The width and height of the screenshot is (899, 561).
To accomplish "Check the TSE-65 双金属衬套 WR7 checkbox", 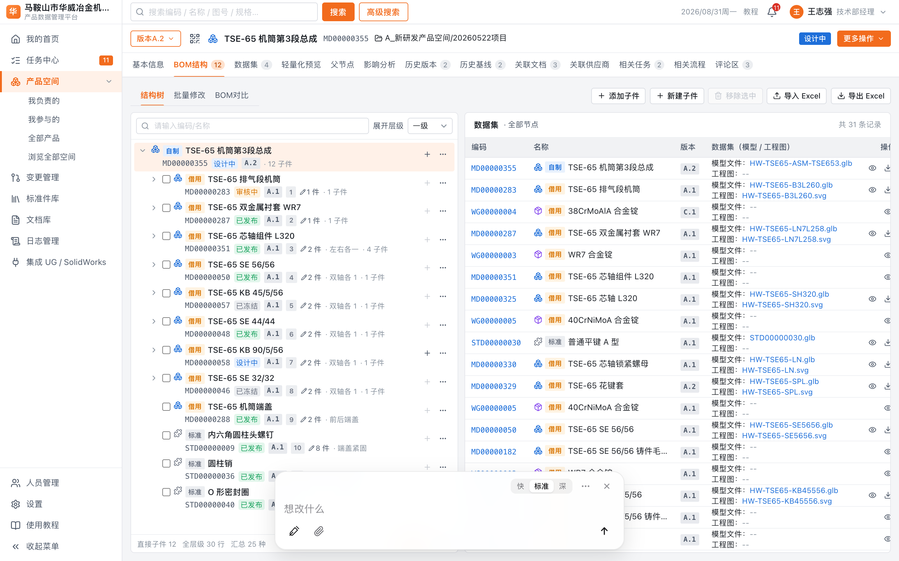I will coord(166,208).
